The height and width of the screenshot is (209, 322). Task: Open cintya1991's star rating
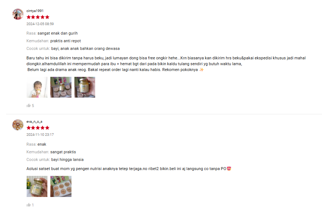click(x=38, y=17)
